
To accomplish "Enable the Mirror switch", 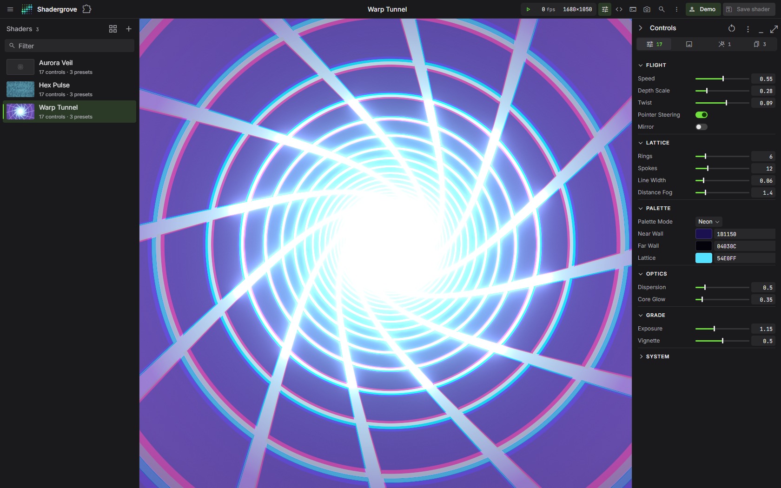I will pyautogui.click(x=702, y=127).
